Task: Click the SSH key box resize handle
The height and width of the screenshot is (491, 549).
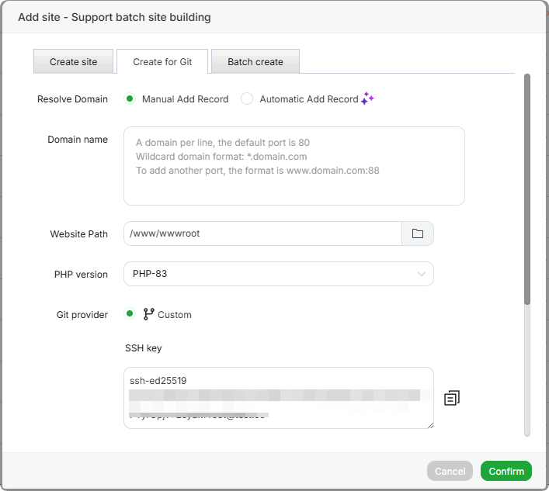Action: tap(429, 424)
